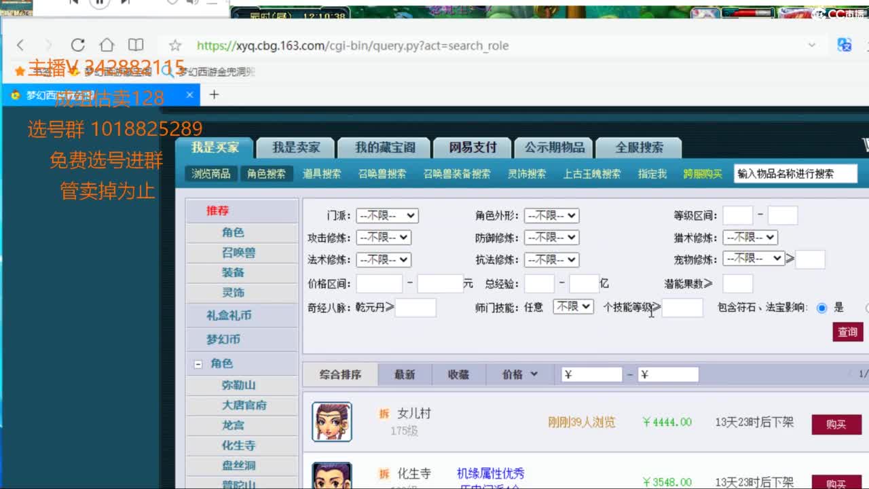Open the reading mode book icon
The height and width of the screenshot is (489, 869).
[136, 46]
